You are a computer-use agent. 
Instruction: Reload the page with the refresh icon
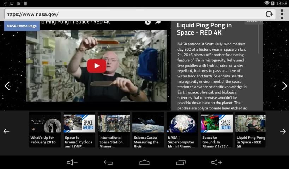(269, 14)
